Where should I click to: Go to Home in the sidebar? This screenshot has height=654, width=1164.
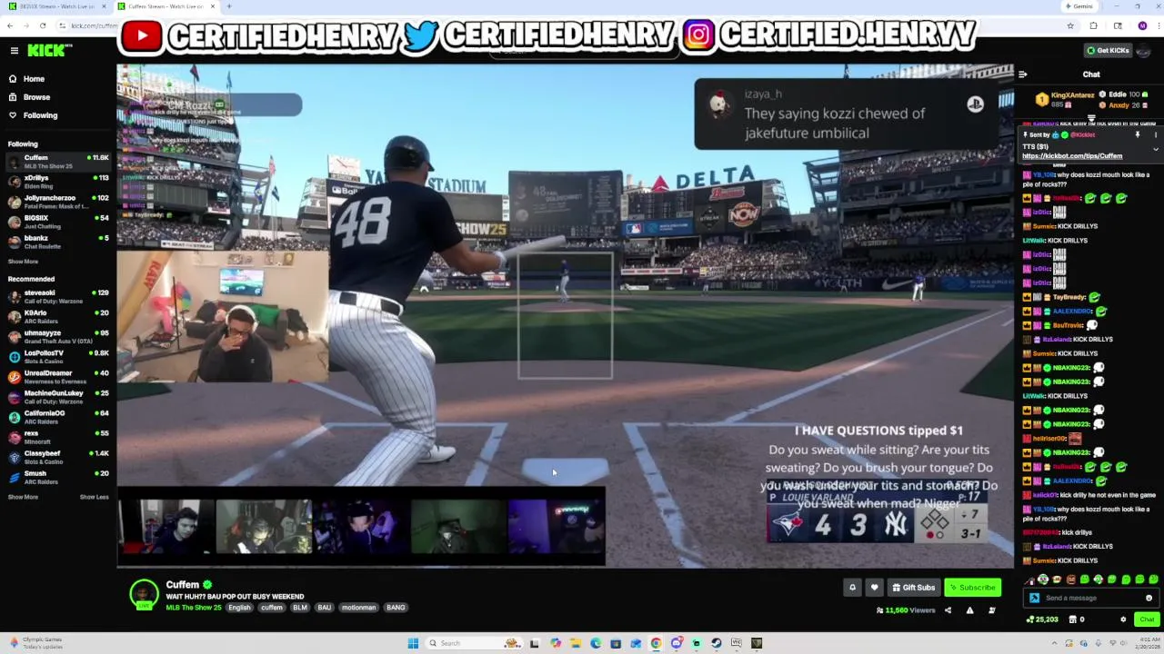[34, 79]
